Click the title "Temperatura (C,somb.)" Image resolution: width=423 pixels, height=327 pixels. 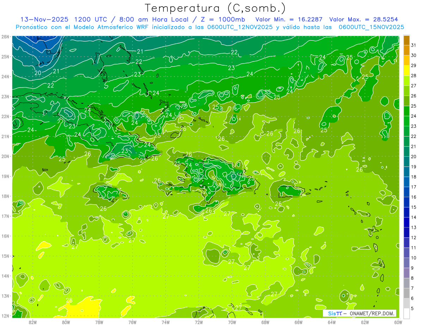tap(215, 8)
